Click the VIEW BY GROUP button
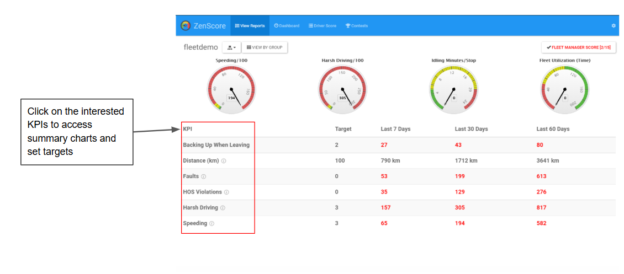624x274 pixels. (265, 47)
